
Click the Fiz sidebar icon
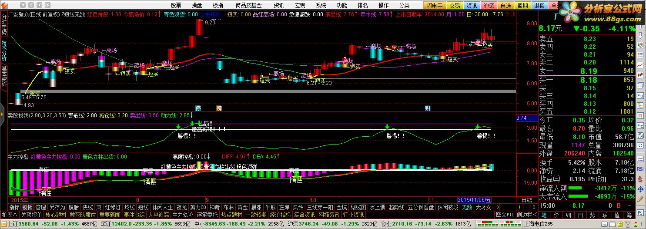[640, 125]
